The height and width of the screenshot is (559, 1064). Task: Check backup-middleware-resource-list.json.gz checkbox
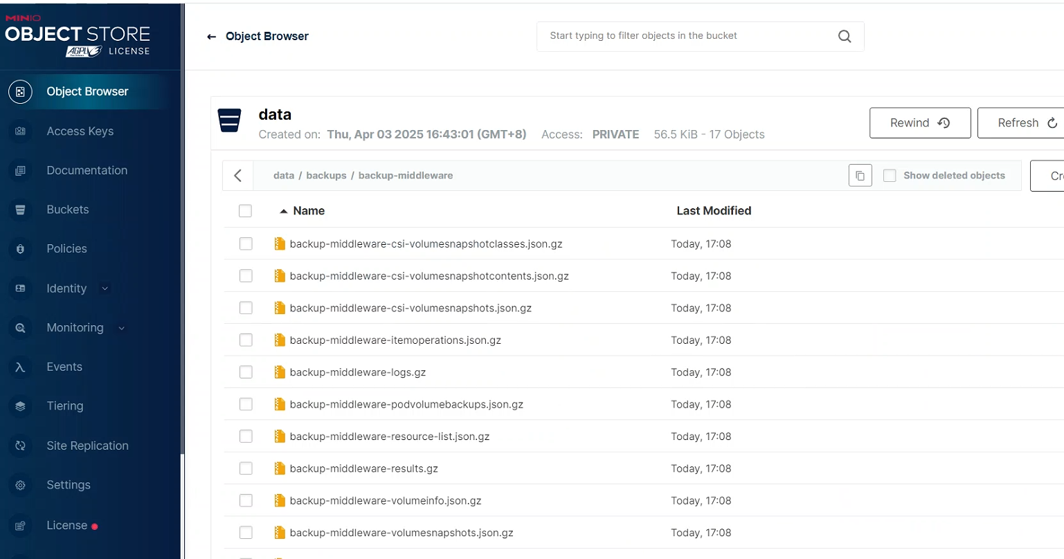tap(246, 436)
